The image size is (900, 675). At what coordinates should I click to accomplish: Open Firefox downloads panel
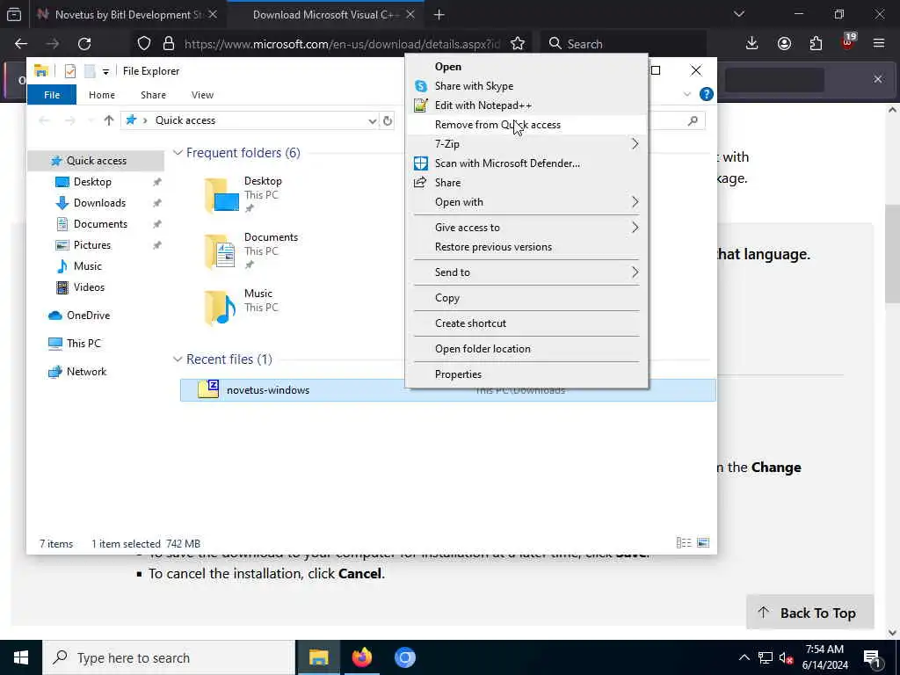pyautogui.click(x=752, y=44)
